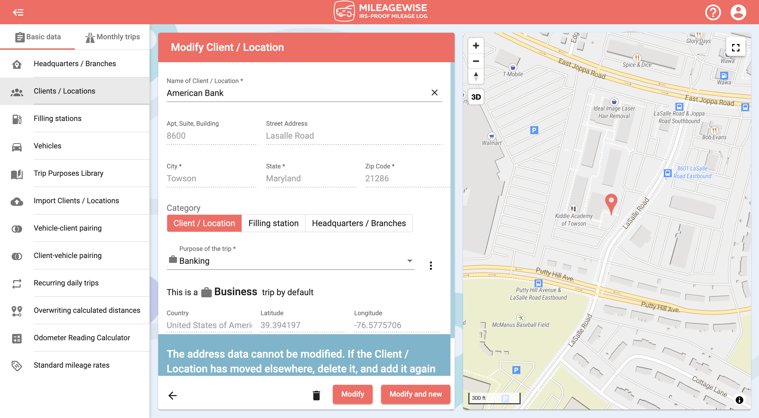
Task: Delete this client with the trash icon
Action: [x=316, y=395]
